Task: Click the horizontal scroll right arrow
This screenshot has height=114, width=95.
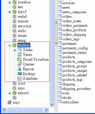Action: [46, 110]
